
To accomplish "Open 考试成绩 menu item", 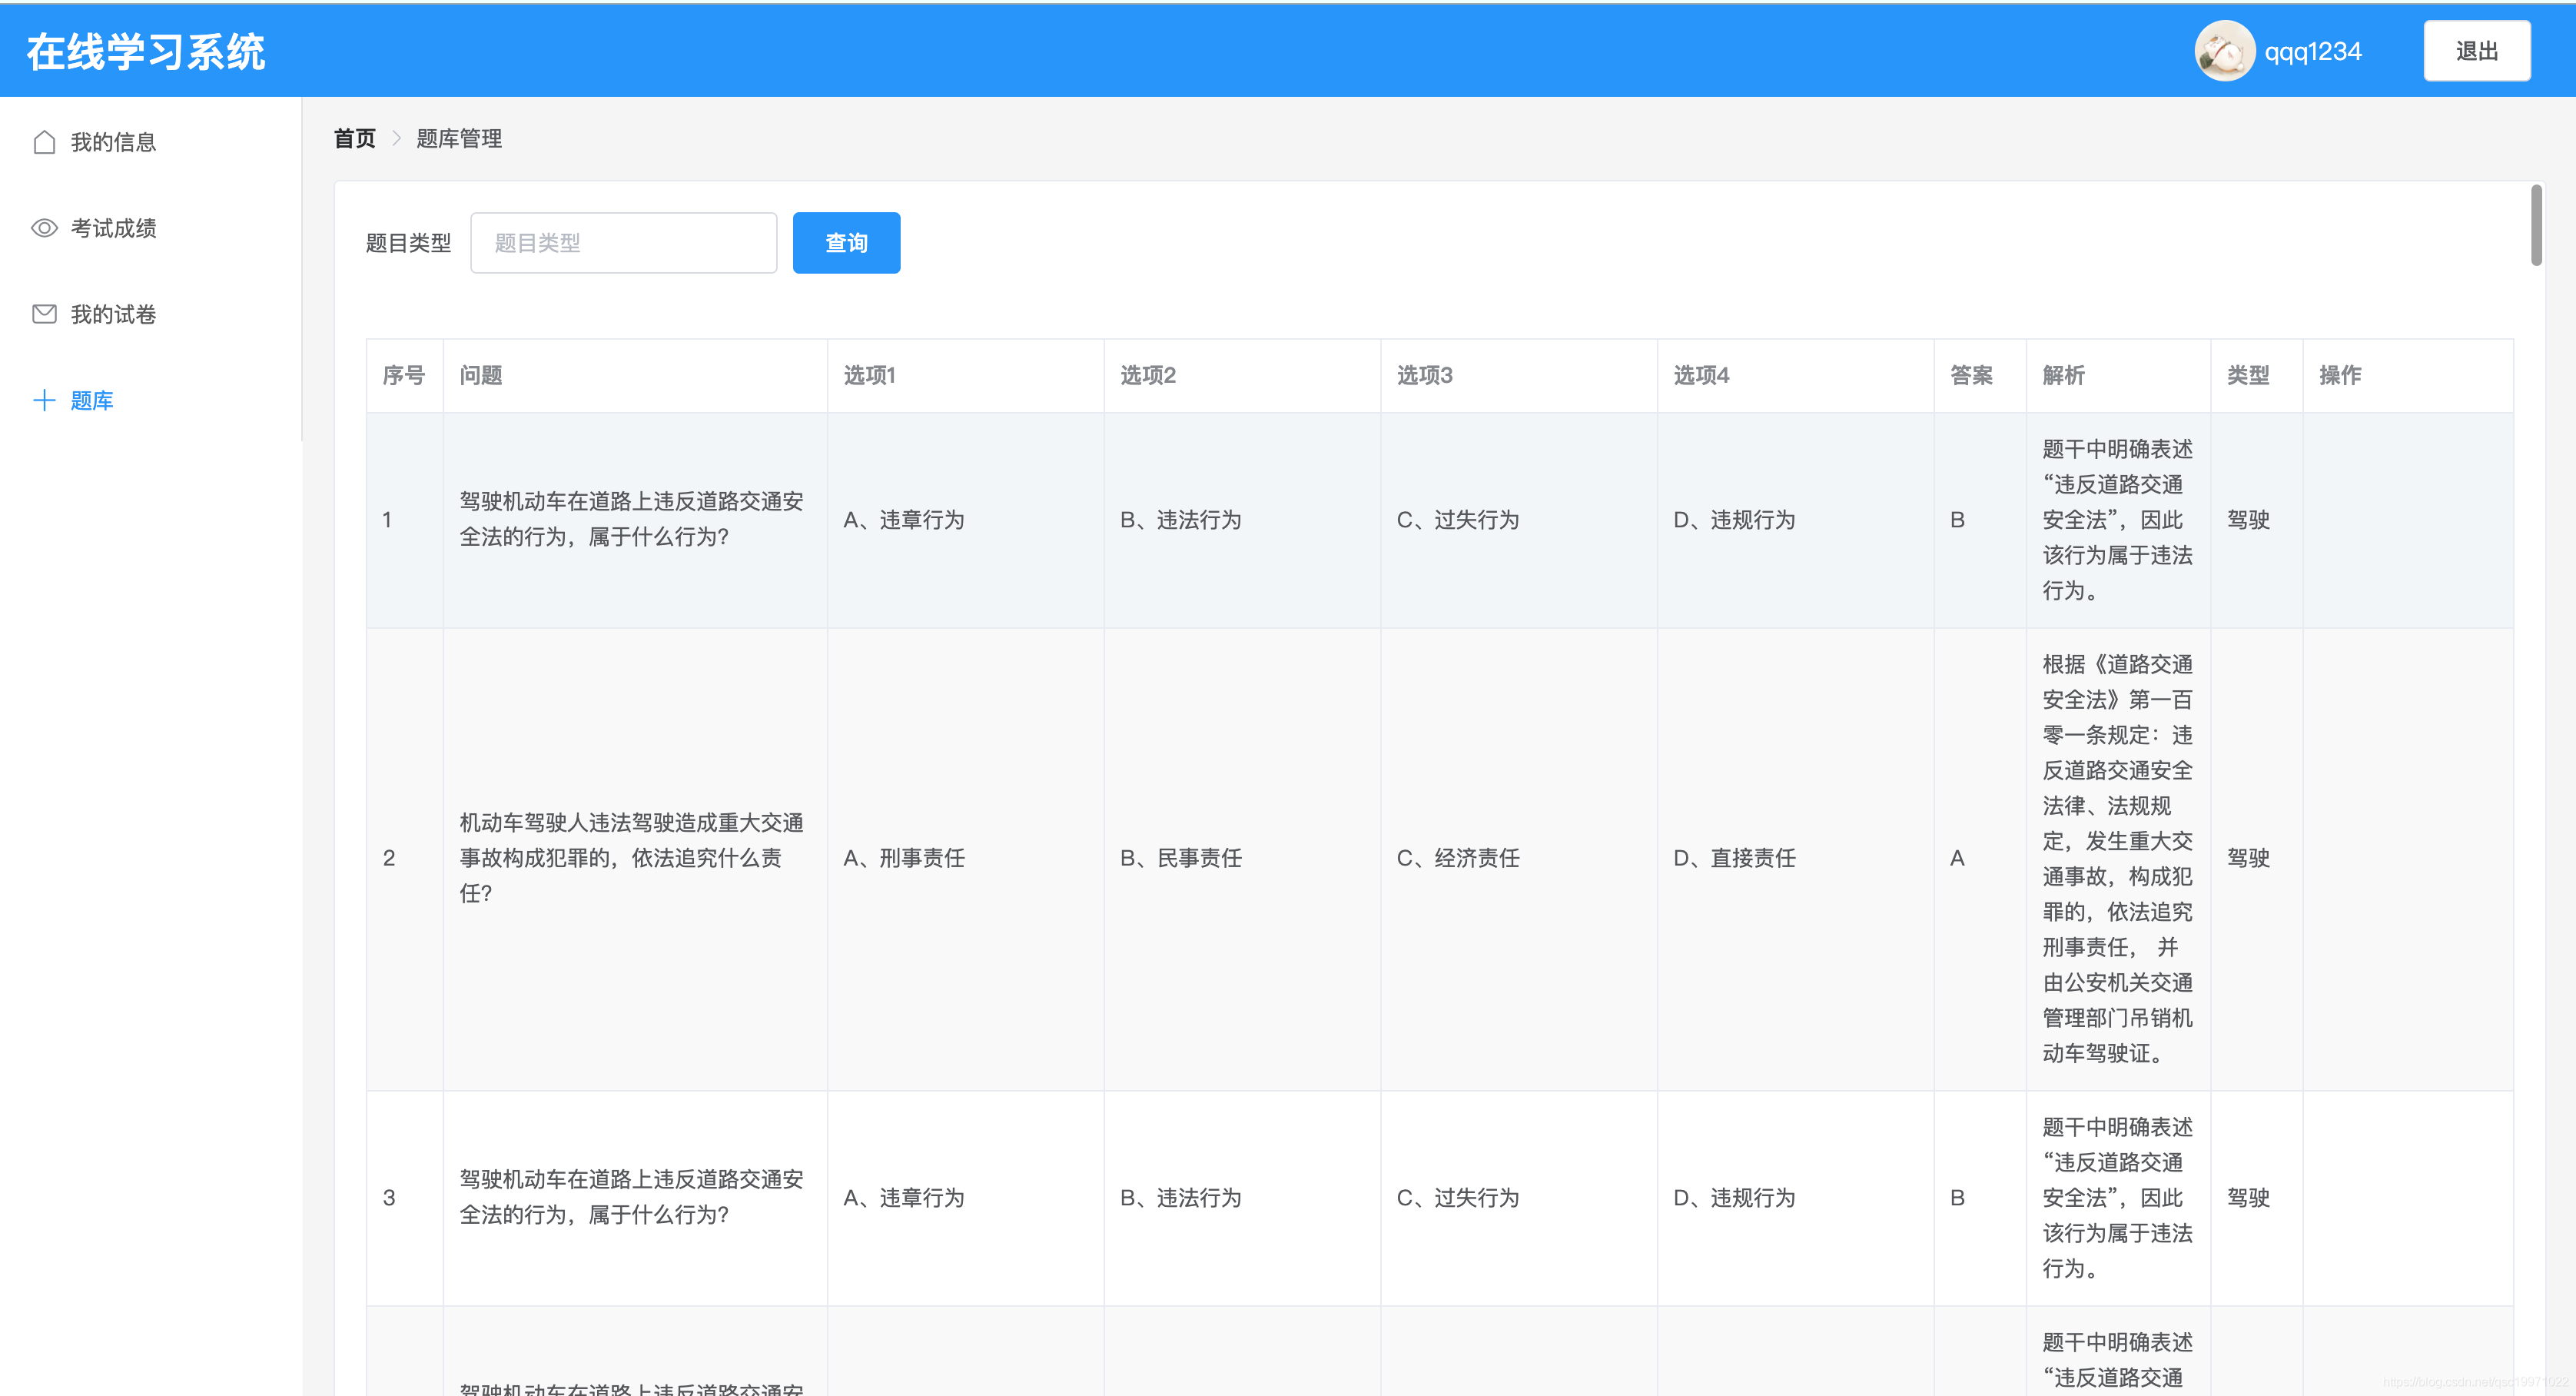I will pos(113,228).
